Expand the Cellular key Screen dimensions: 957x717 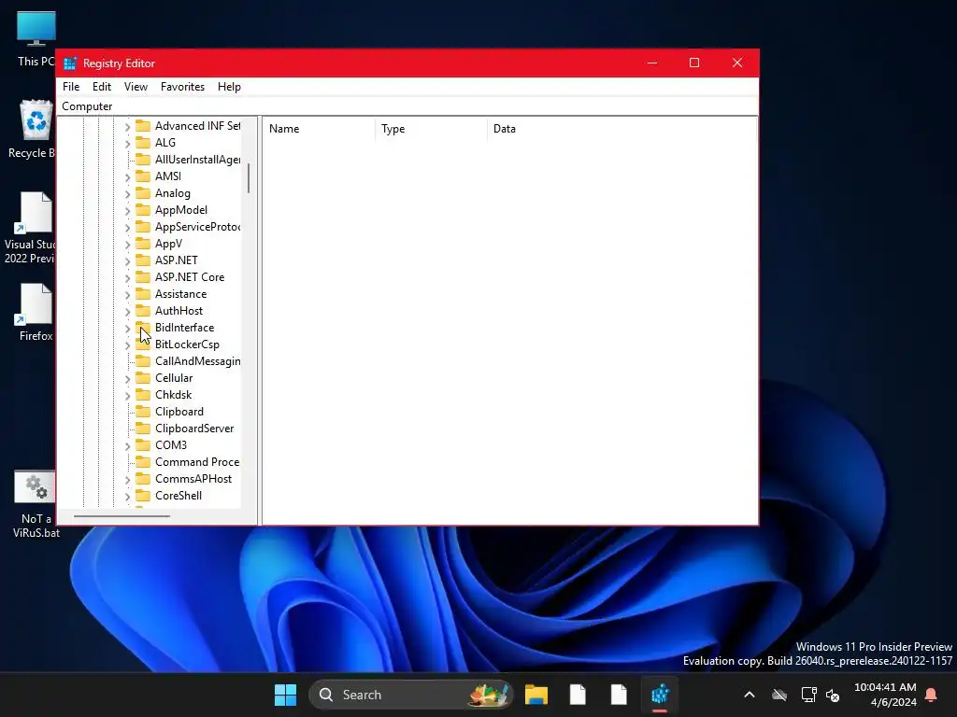point(127,379)
